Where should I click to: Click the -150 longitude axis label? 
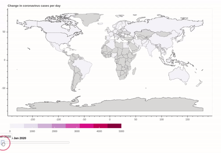point(32,120)
